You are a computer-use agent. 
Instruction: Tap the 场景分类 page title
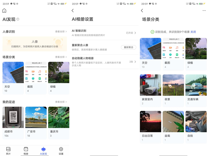click(151, 19)
